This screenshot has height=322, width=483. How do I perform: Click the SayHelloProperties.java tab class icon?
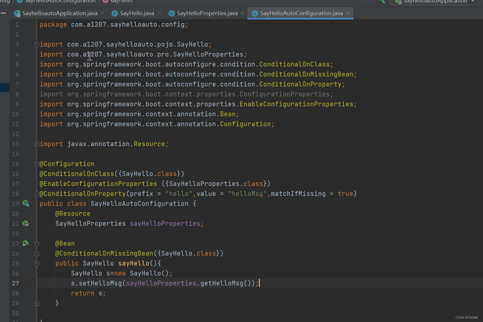(x=172, y=13)
